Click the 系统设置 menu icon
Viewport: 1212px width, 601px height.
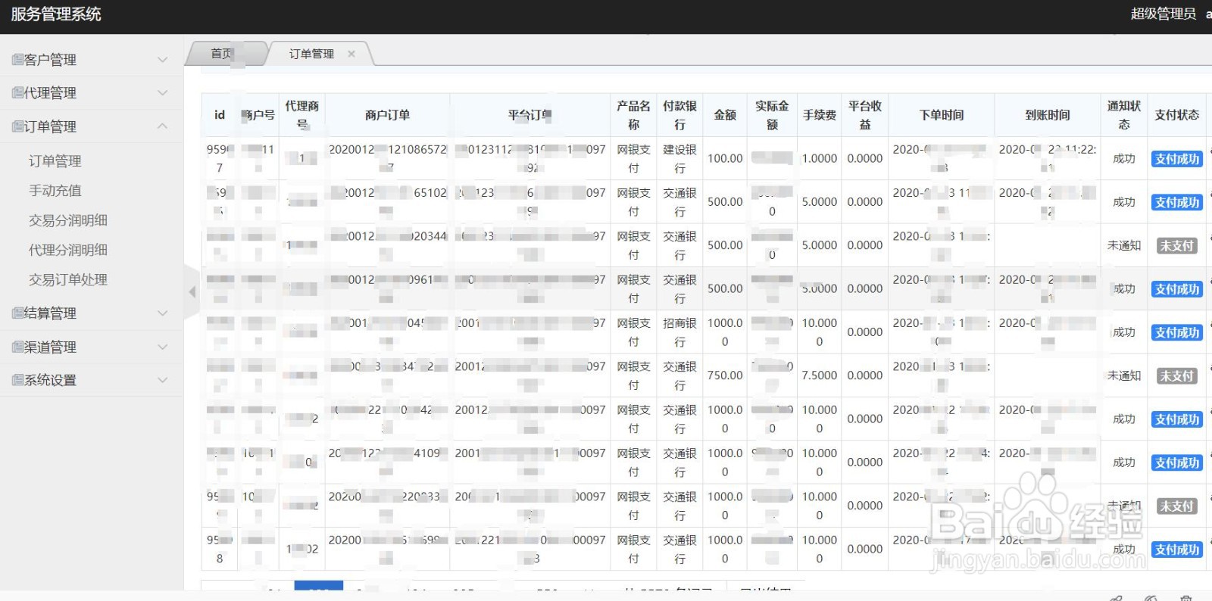click(17, 380)
